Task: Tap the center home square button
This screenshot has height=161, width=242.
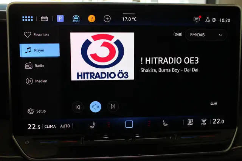Action: point(129,124)
